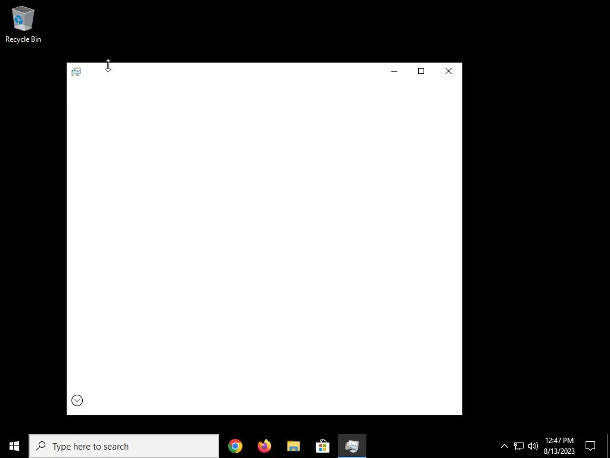
Task: Show hidden system tray icons
Action: 504,446
